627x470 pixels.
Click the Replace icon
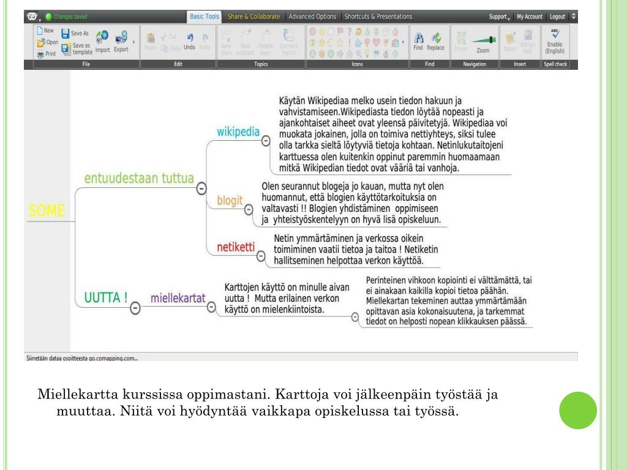point(436,38)
